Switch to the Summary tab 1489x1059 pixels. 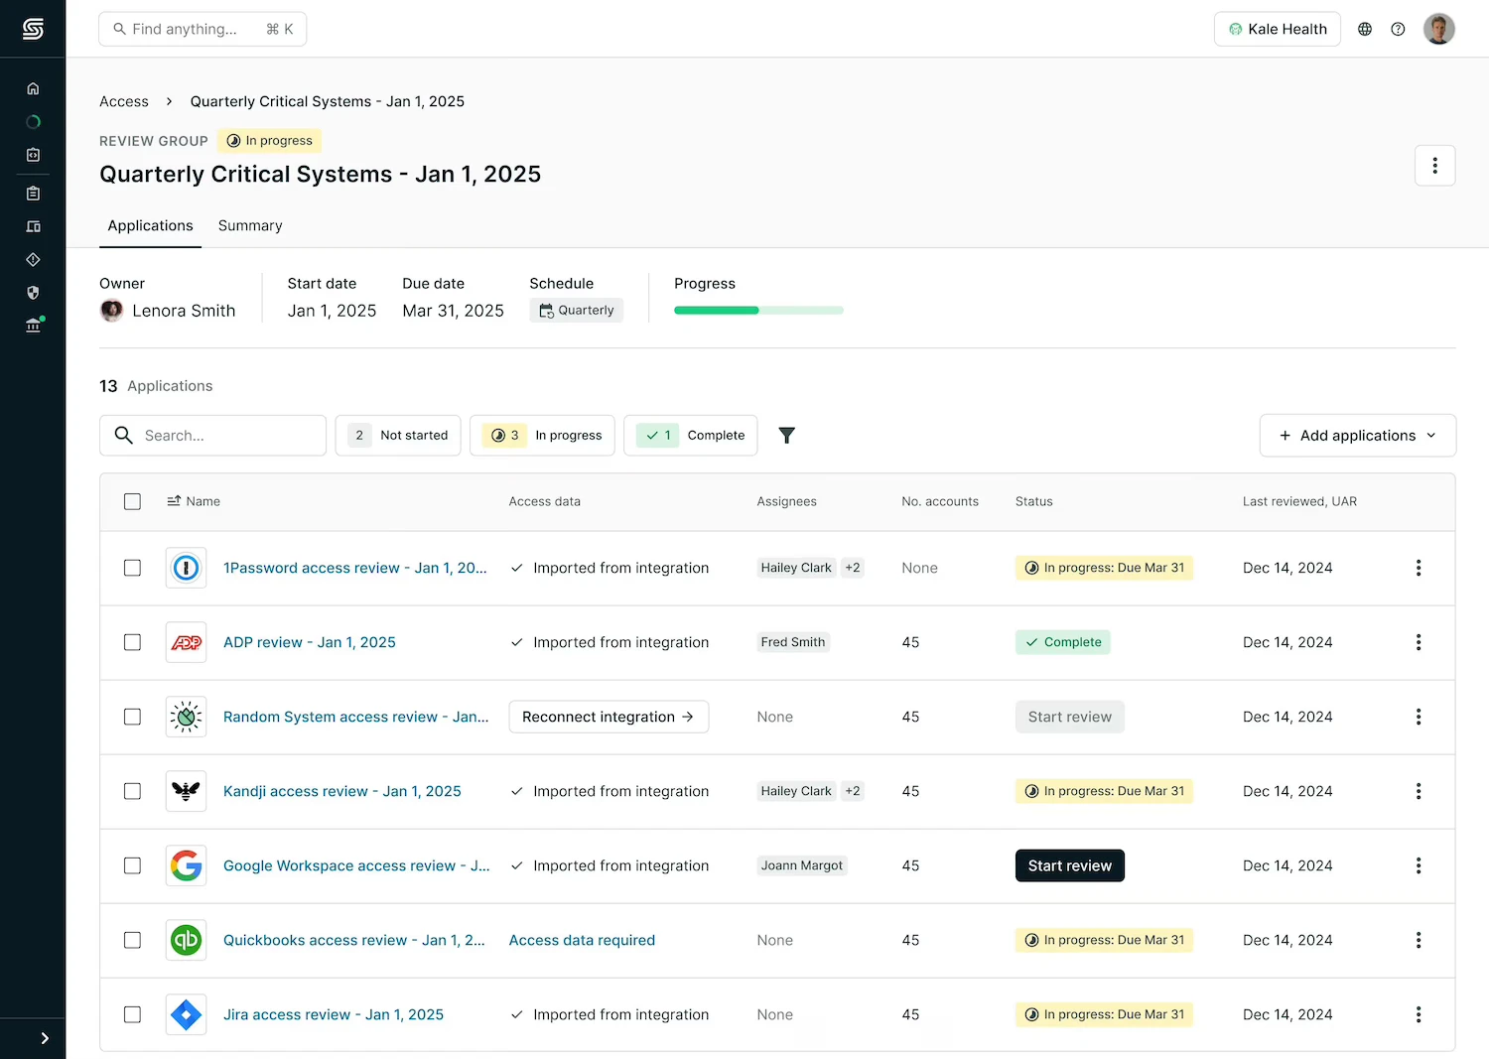[x=250, y=226]
